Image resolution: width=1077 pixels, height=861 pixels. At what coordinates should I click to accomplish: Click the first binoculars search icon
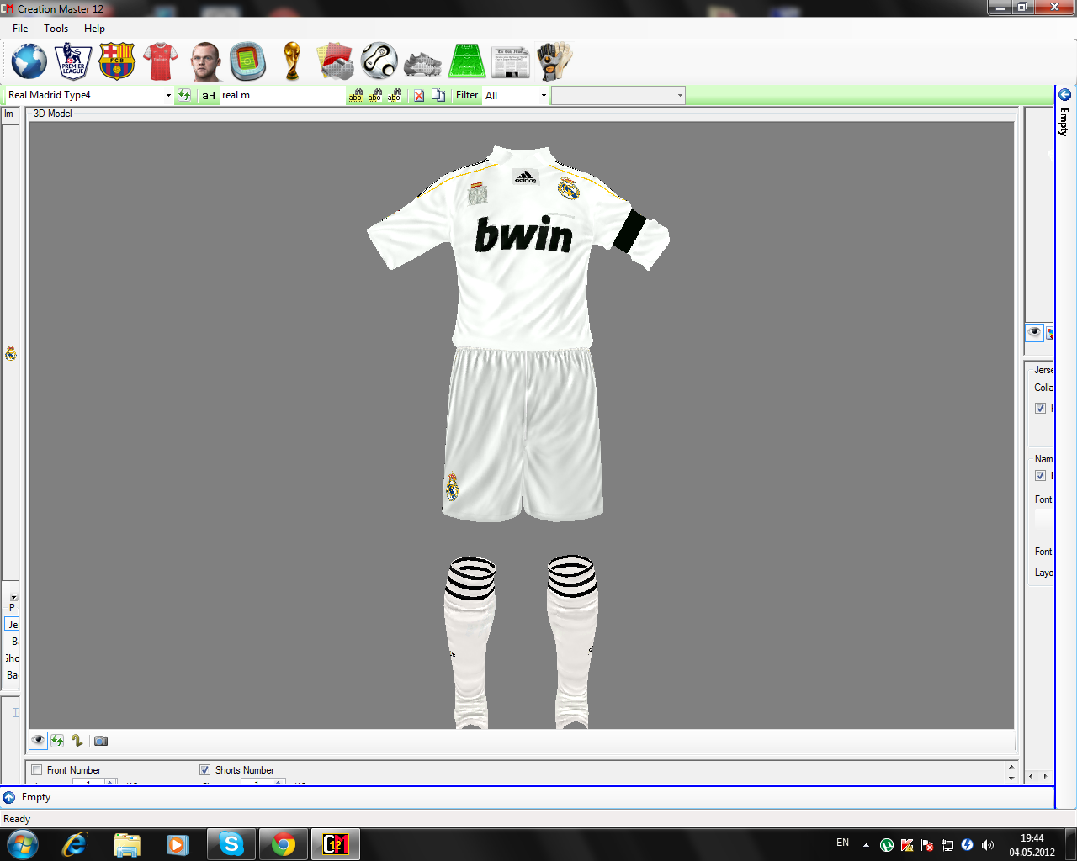356,96
